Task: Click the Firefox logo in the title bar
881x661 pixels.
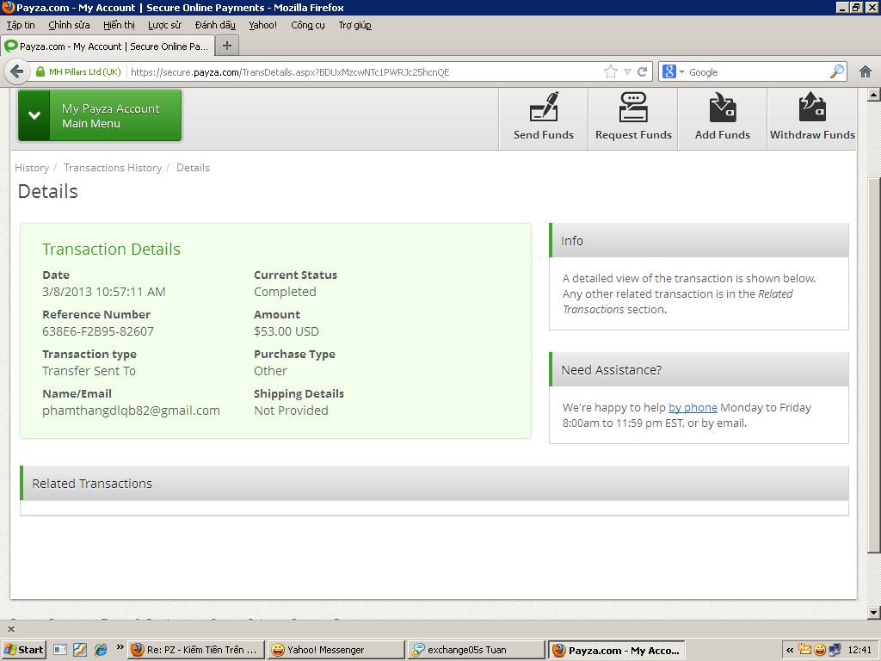Action: (9, 7)
